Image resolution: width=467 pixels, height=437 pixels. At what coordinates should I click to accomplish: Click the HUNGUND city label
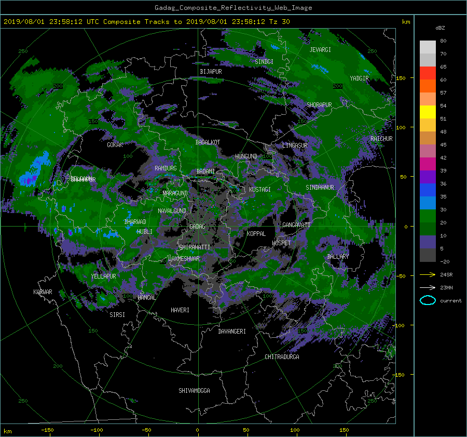(x=246, y=156)
